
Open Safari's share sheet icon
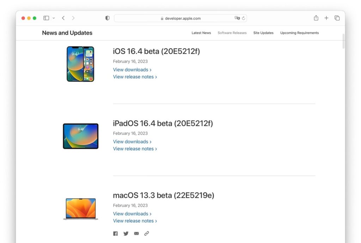pyautogui.click(x=316, y=18)
